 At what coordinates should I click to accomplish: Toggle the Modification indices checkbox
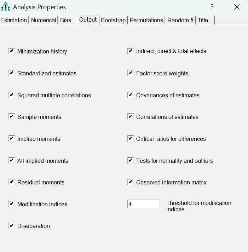(12, 204)
